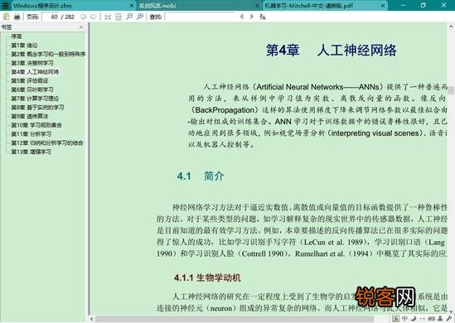This screenshot has height=323, width=455.
Task: Click the vertical scrollbar thumb
Action: [x=451, y=90]
